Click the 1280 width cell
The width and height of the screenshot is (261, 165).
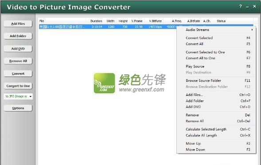click(x=111, y=27)
